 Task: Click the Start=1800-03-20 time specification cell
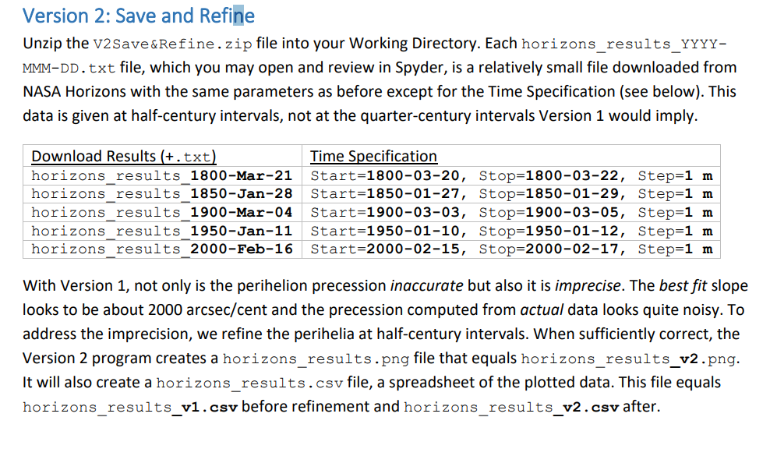tap(511, 175)
